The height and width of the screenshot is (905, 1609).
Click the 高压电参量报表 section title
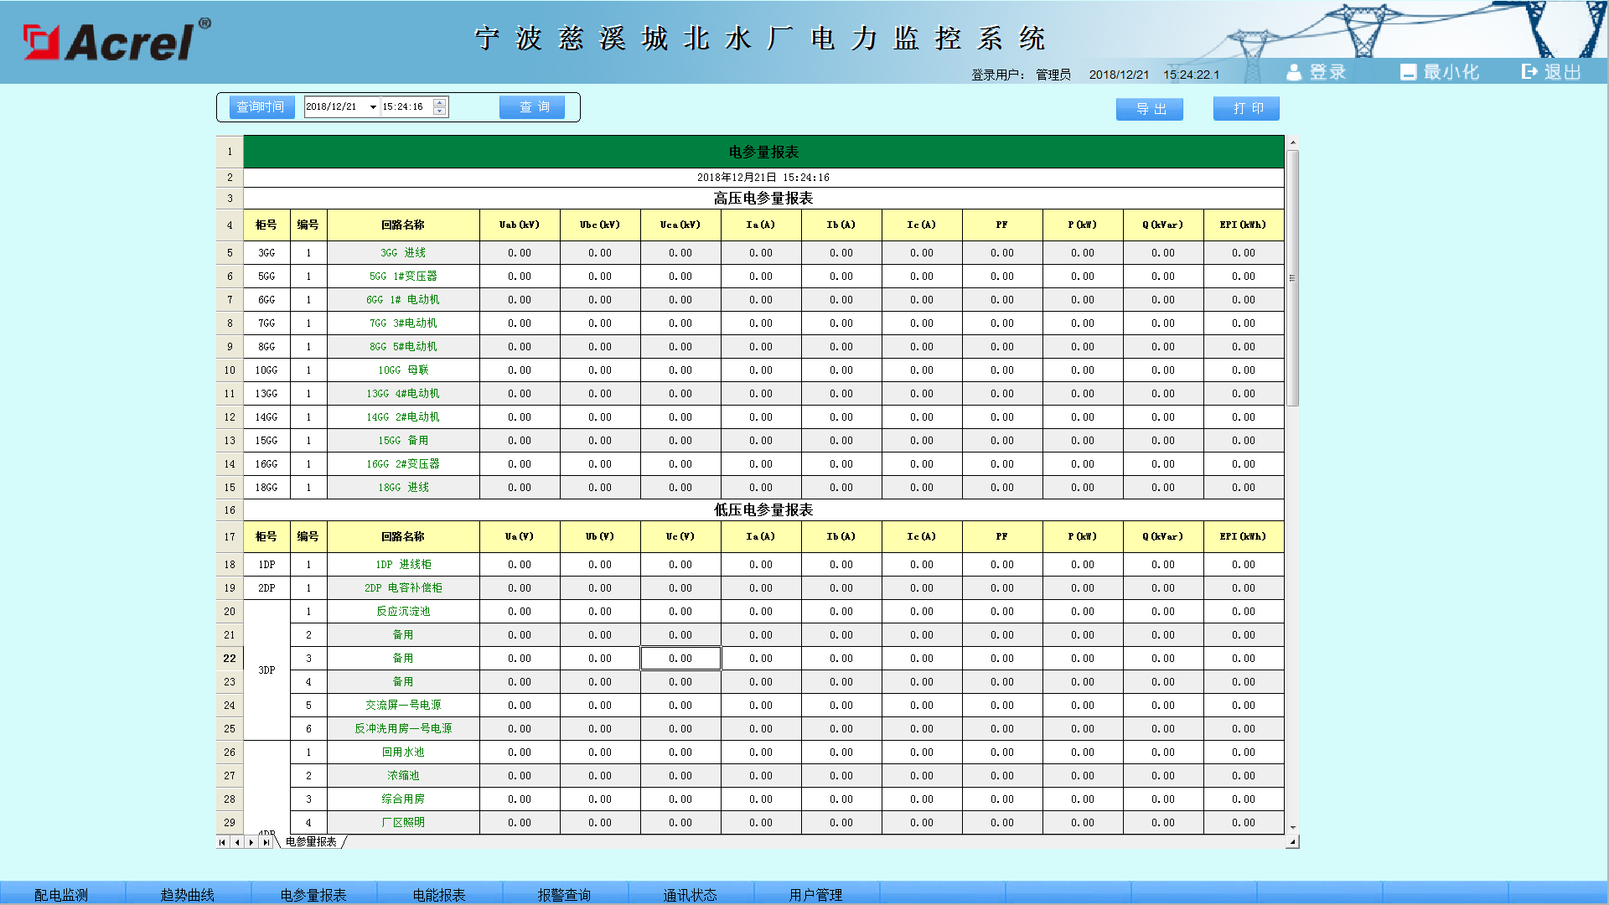[763, 199]
